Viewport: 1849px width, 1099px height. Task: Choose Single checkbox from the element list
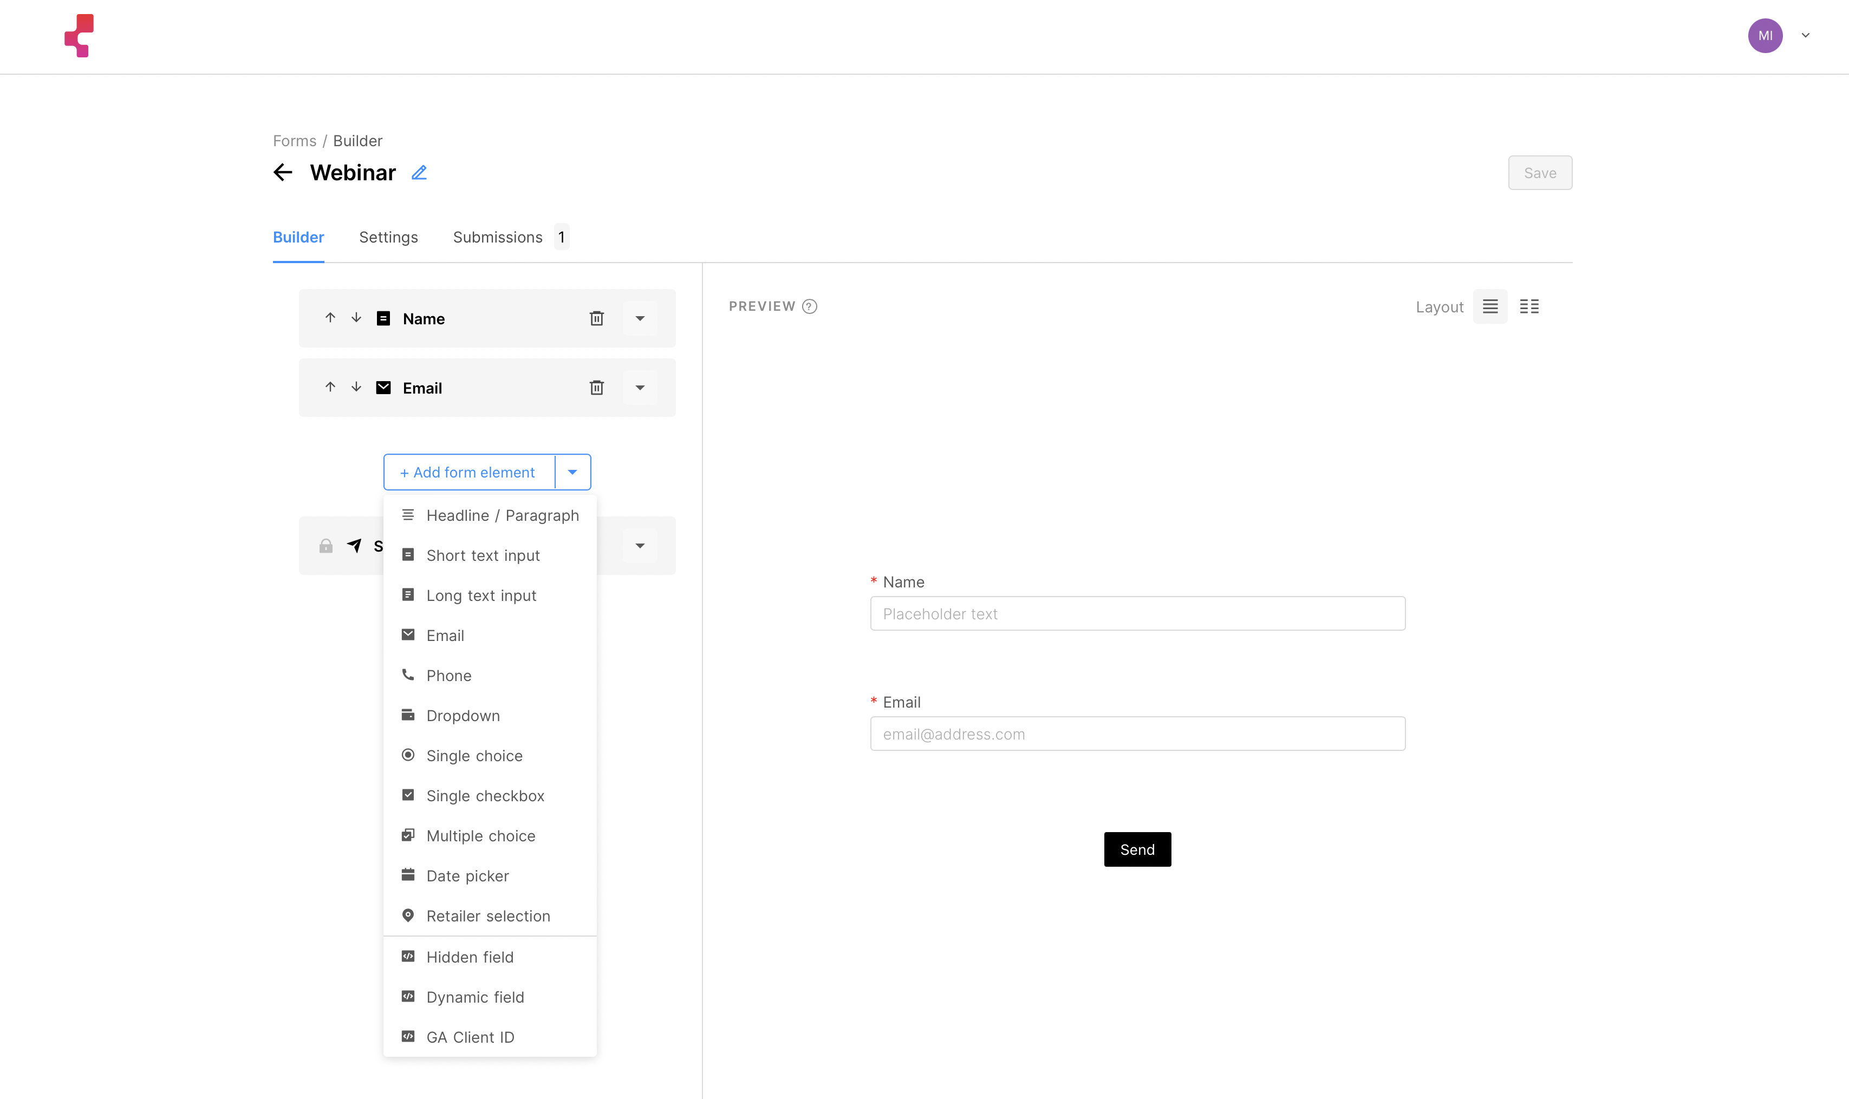coord(485,795)
